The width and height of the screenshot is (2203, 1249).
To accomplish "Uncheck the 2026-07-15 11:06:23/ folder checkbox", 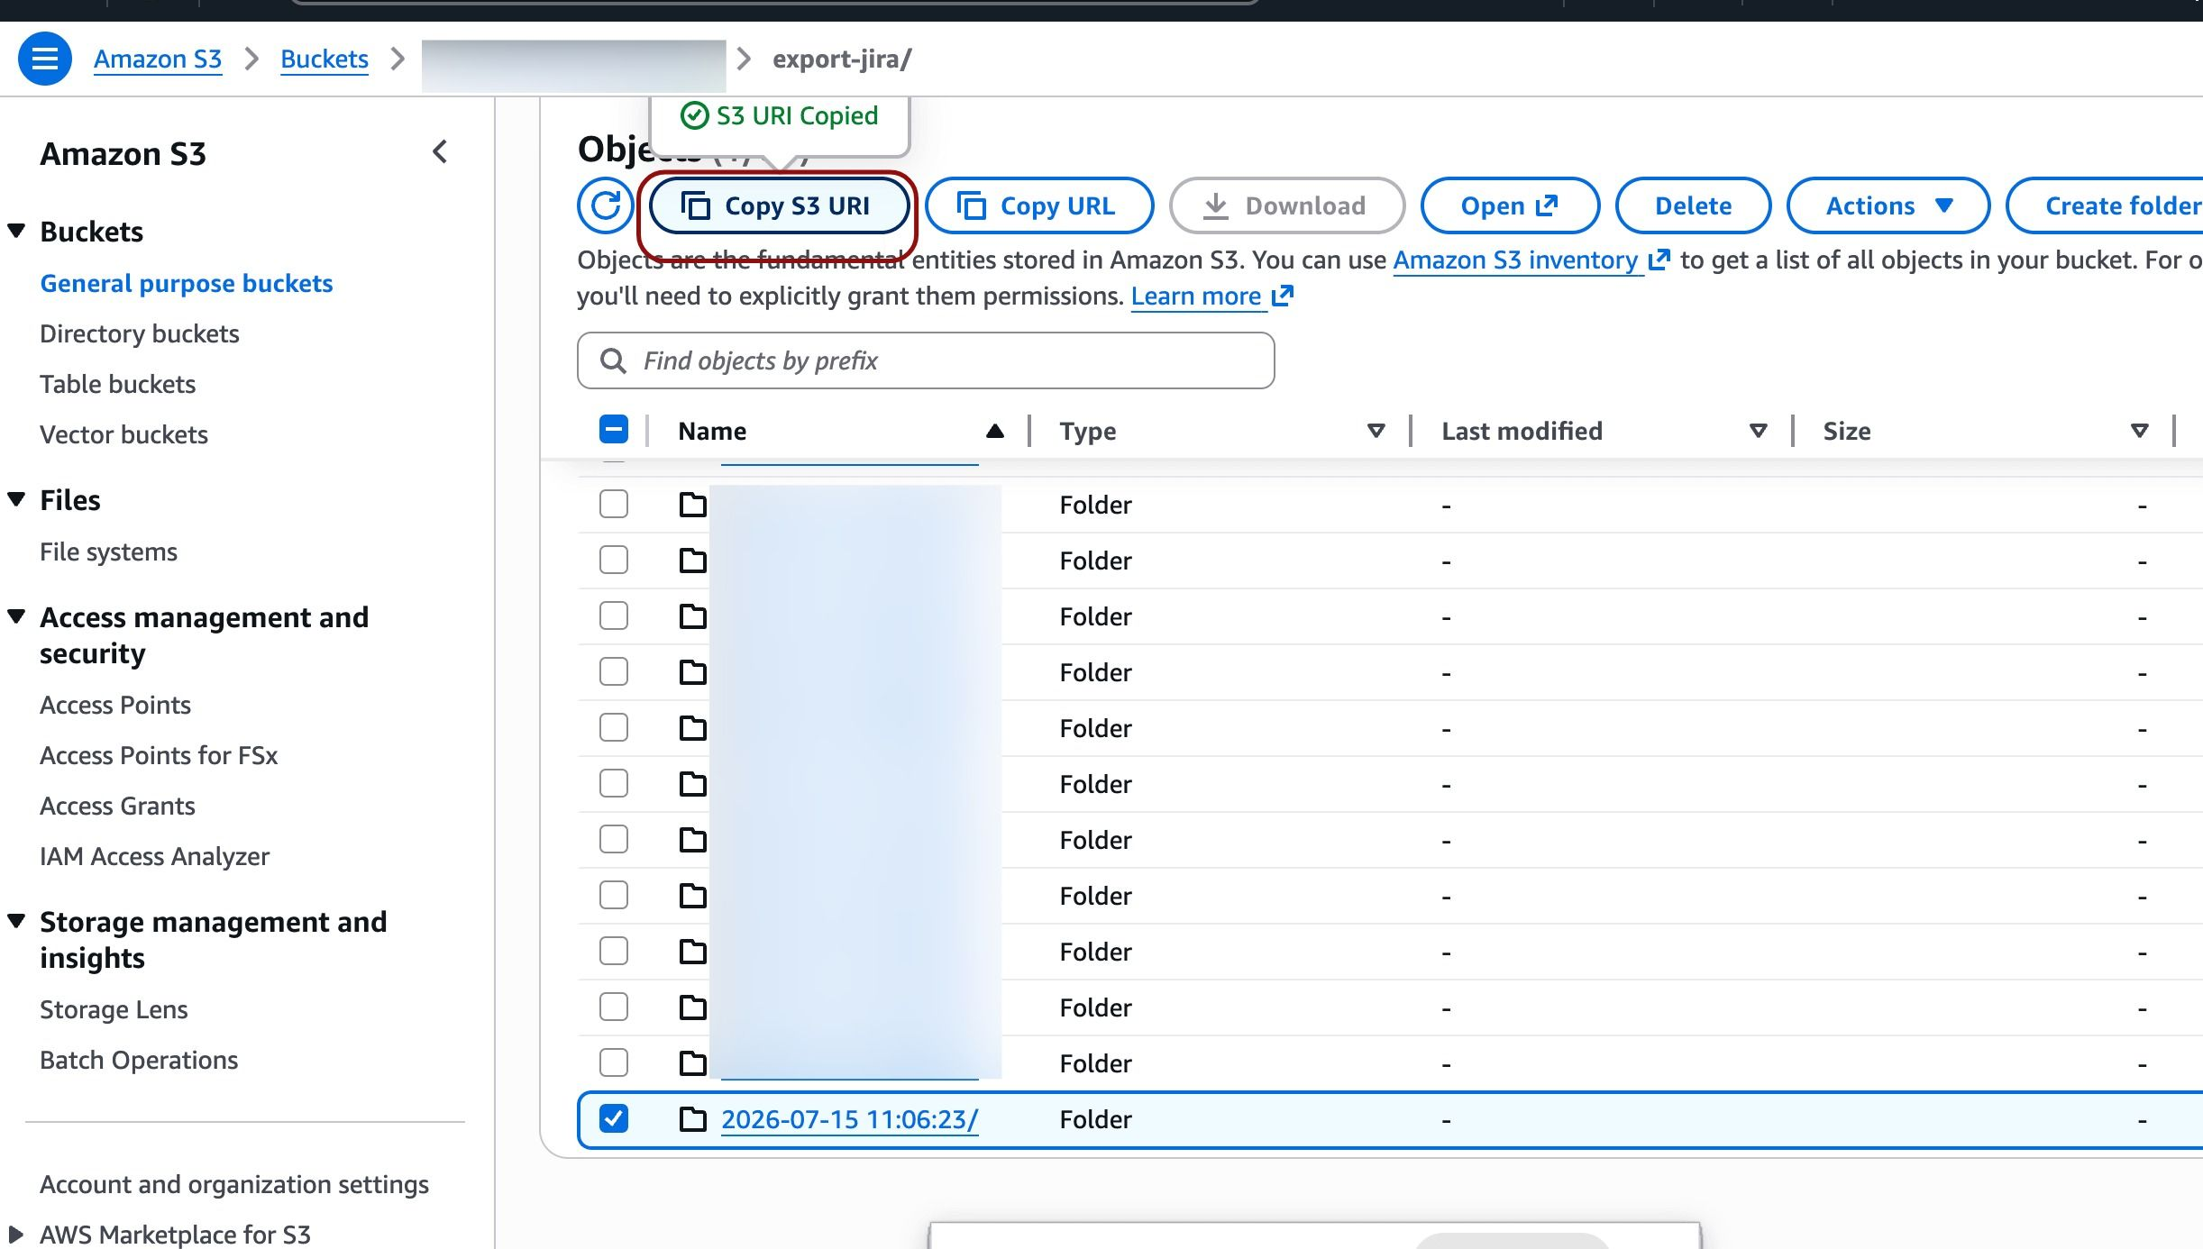I will pos(614,1118).
